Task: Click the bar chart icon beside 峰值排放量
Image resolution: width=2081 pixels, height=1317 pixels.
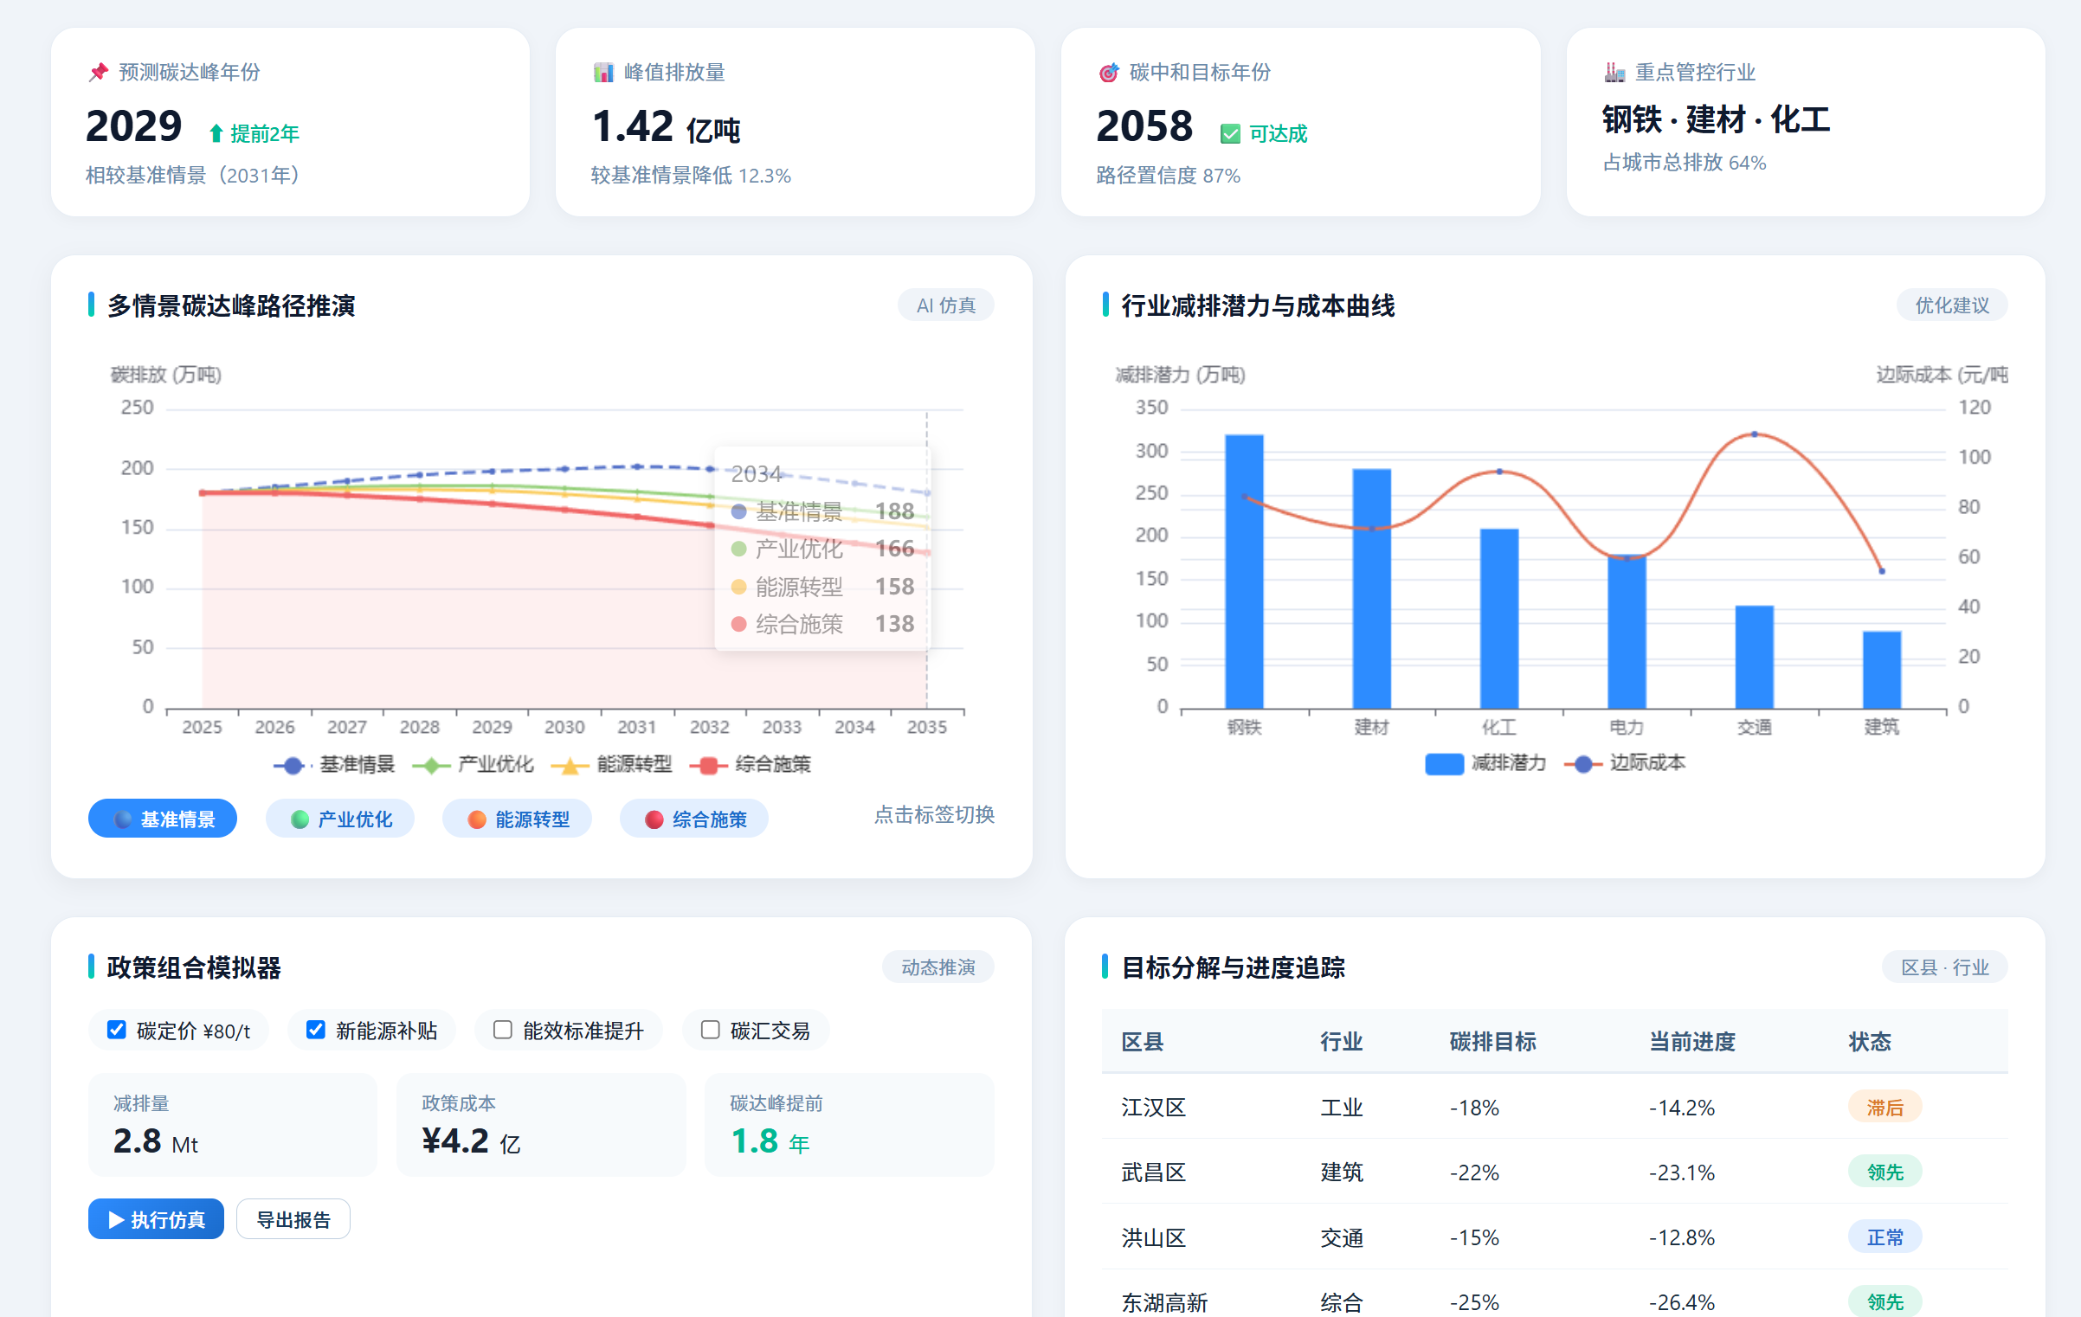Action: [603, 73]
